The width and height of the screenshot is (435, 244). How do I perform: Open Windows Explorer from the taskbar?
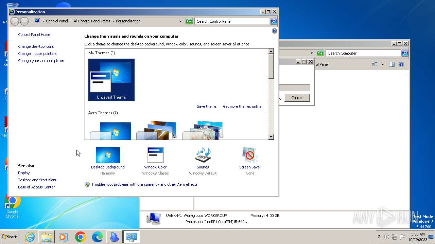point(47,237)
